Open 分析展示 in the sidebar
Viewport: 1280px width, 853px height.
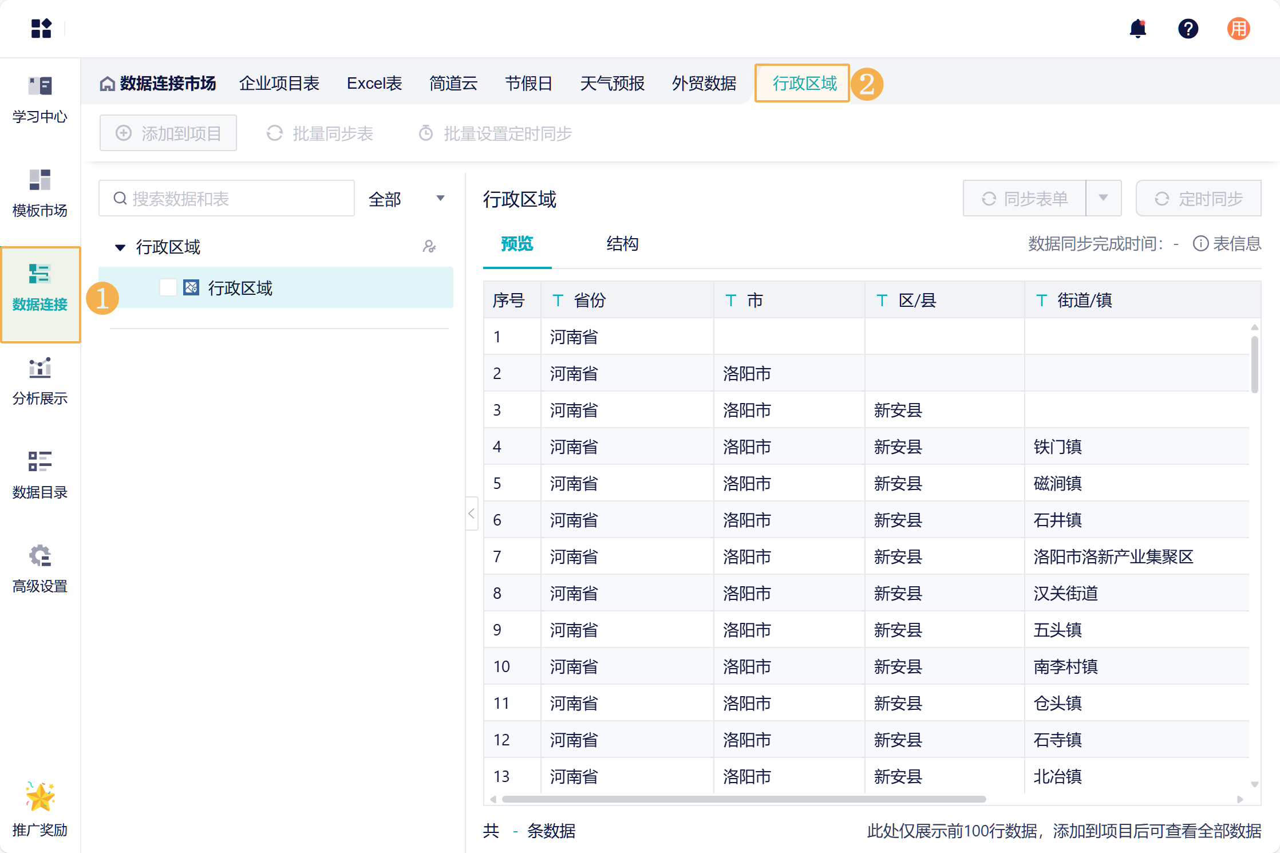click(40, 381)
